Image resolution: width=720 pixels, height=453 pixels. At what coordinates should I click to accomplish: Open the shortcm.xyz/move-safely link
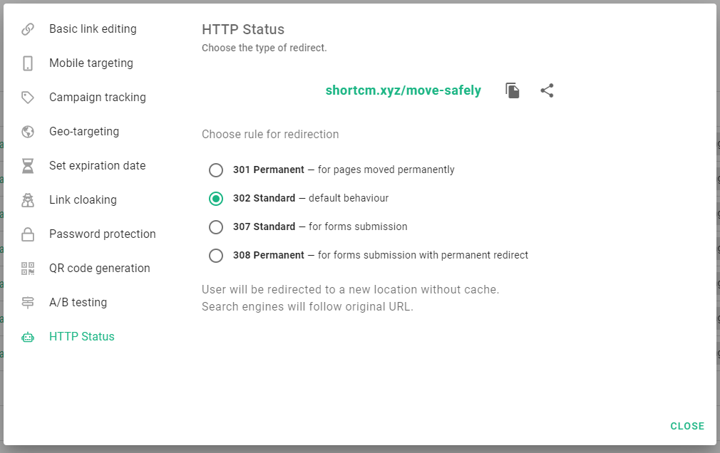(403, 90)
